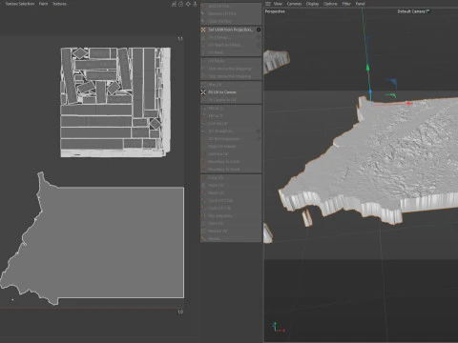Apply the Boundary To Quad command
The image size is (458, 343).
(231, 170)
